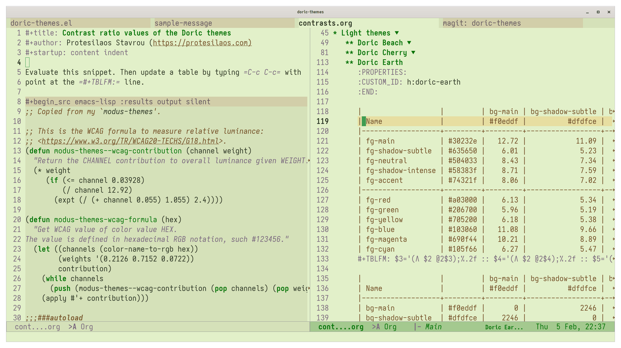
Task: Place cursor on the #+TBLFM formula line
Action: click(x=444, y=259)
